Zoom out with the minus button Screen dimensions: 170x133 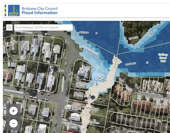click(x=14, y=123)
